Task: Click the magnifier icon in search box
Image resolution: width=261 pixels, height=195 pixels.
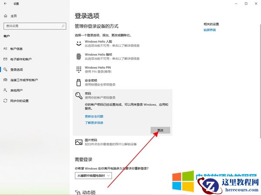Action: point(63,26)
